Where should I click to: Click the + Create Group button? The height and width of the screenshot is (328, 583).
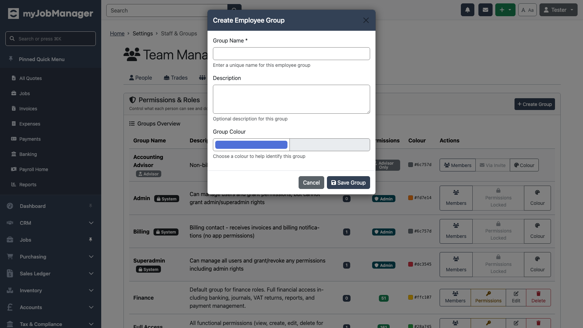pos(535,104)
